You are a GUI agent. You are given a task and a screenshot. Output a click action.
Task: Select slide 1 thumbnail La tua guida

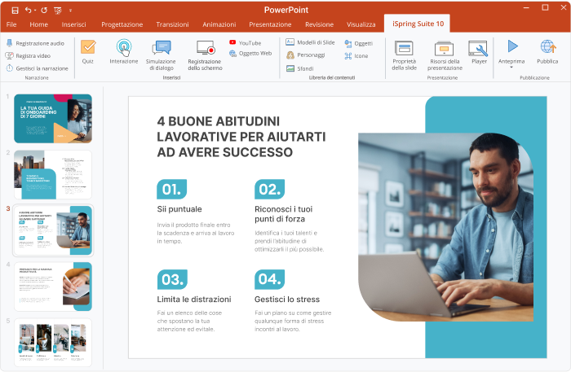click(x=53, y=118)
